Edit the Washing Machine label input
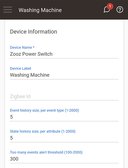This screenshot has width=128, height=168. [x=64, y=75]
